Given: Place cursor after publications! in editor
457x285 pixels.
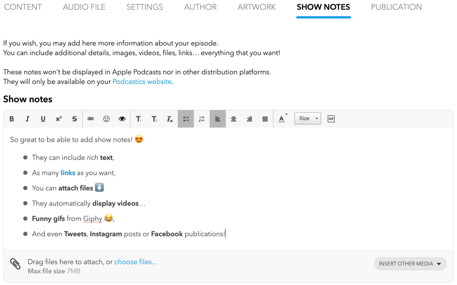Looking at the screenshot, I should [226, 234].
